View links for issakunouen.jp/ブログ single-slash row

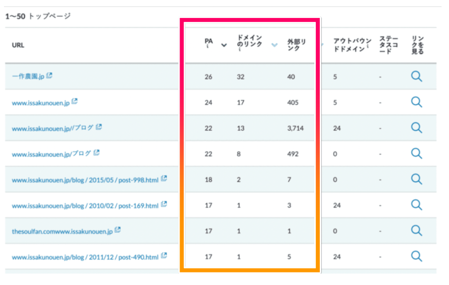click(416, 154)
